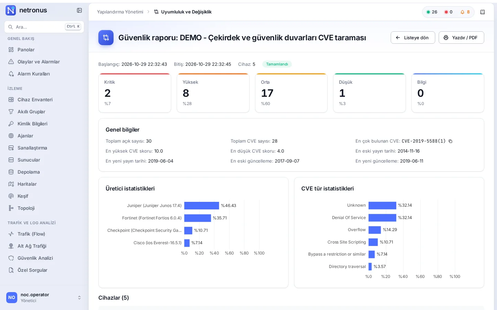Click the red 0 status indicator
The width and height of the screenshot is (497, 310).
coord(448,12)
